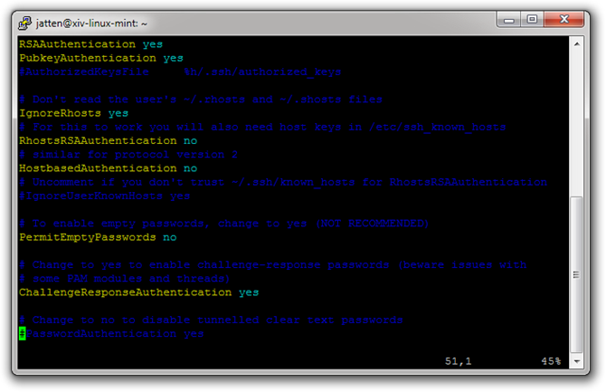Click the comment 'Uncomment if you don't trust' line
This screenshot has height=392, width=606.
(x=283, y=182)
